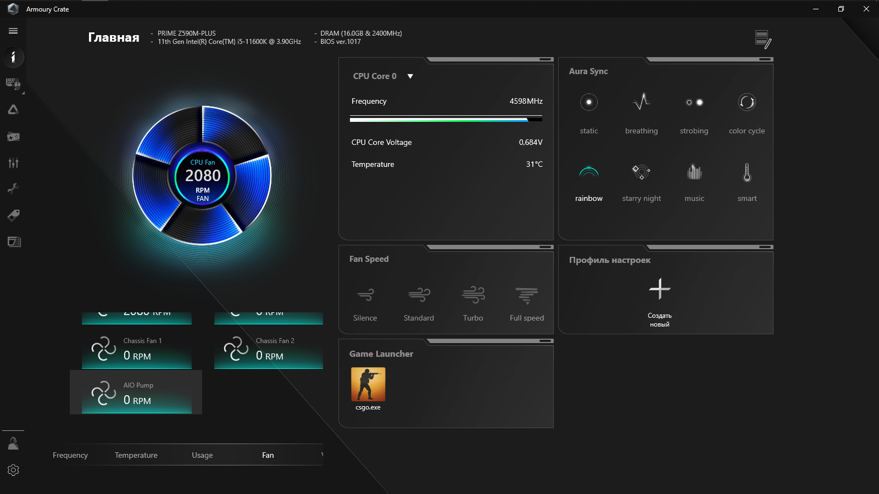Click the BIOS ver.1017 text
Screen dimensions: 879x494
341,42
